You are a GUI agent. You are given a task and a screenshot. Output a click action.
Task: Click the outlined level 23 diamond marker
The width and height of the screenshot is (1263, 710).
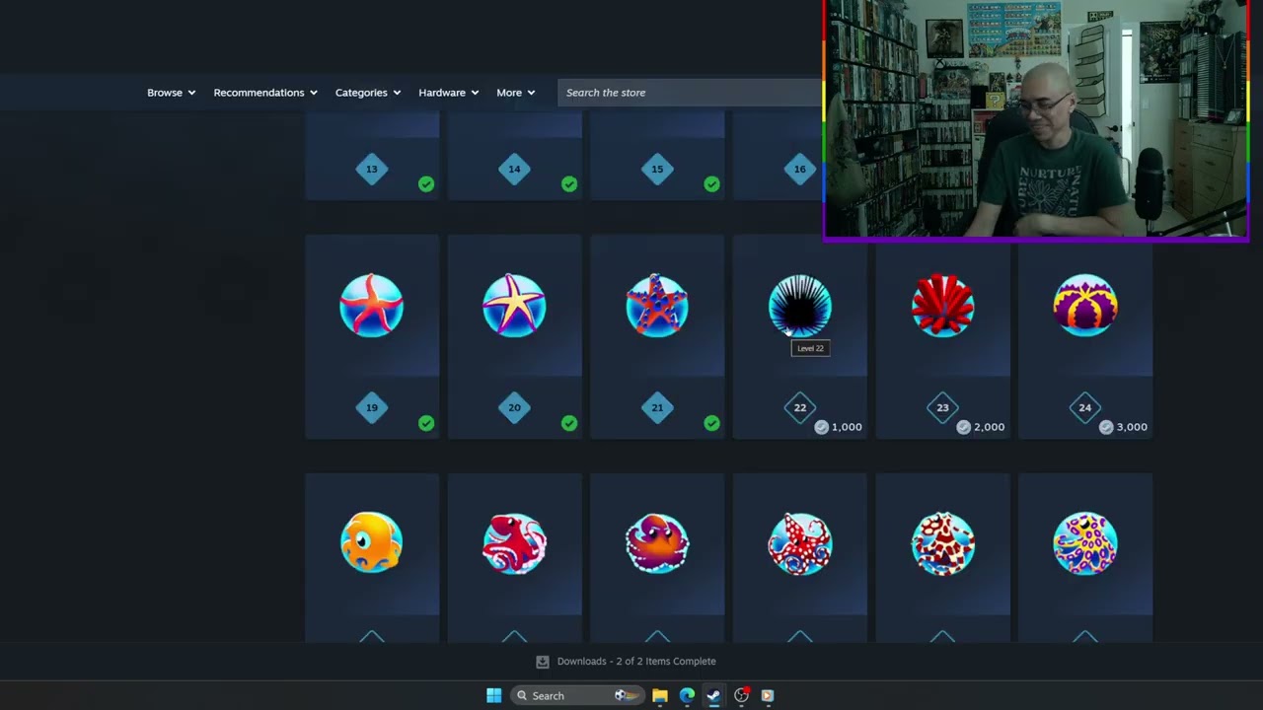click(x=942, y=407)
